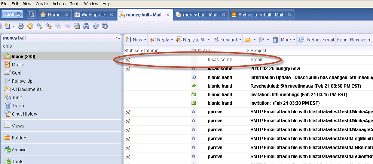Expand the arrow beside the toolbar new-document icon
Viewport: 373px width, 164px height.
[13, 26]
